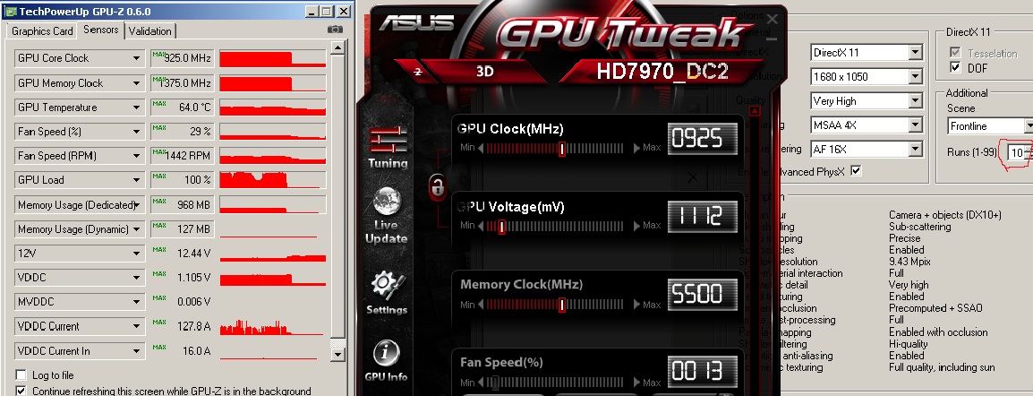Click the Memory Clock slider handle
This screenshot has height=396, width=1033.
562,305
